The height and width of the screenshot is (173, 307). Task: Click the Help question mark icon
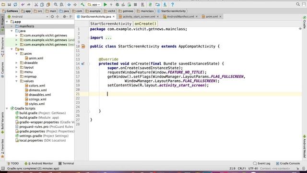pyautogui.click(x=172, y=4)
